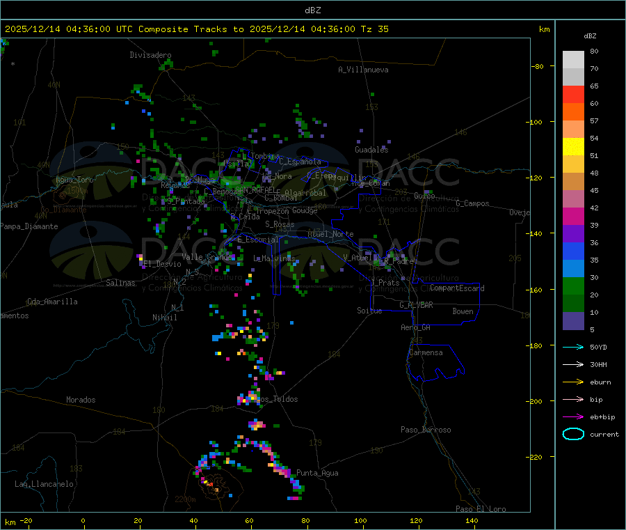
Task: Click the Algarrobal map label
Action: pyautogui.click(x=305, y=193)
